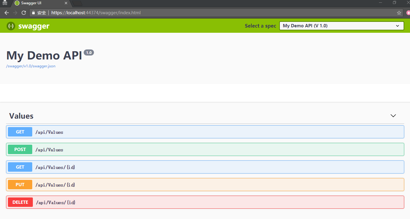This screenshot has height=219, width=410.
Task: Reload the Swagger UI page
Action: pos(24,13)
